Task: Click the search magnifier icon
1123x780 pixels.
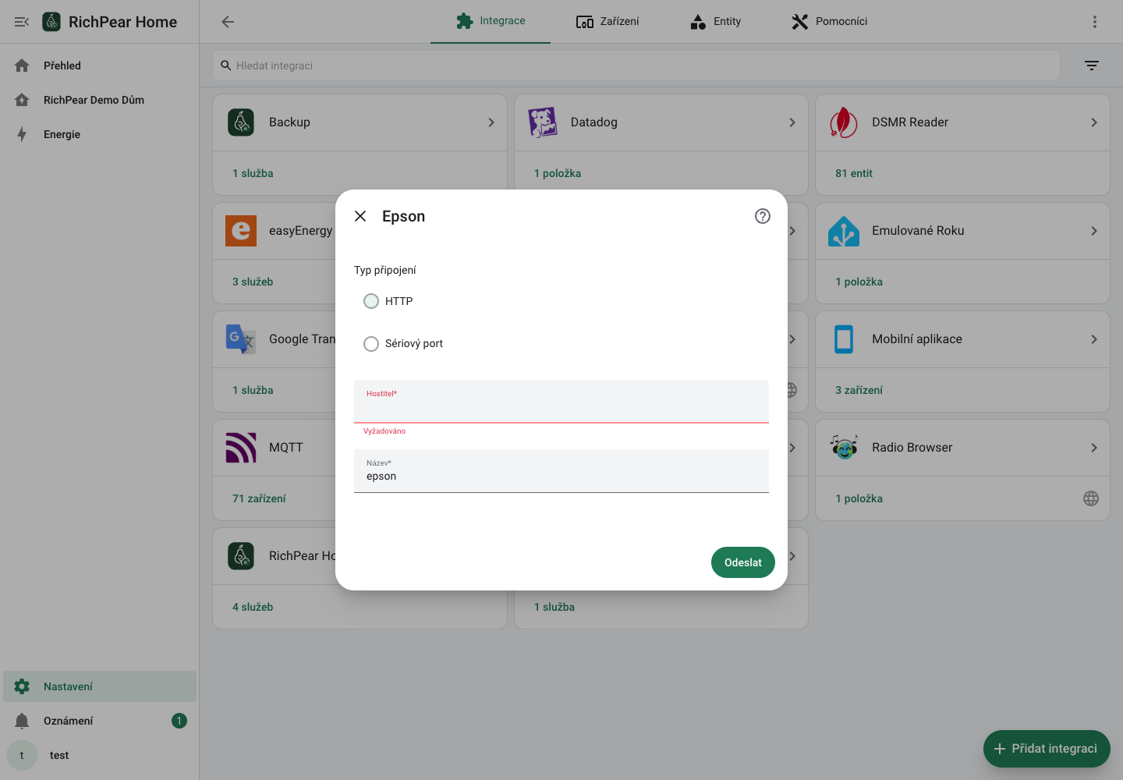Action: click(x=226, y=66)
